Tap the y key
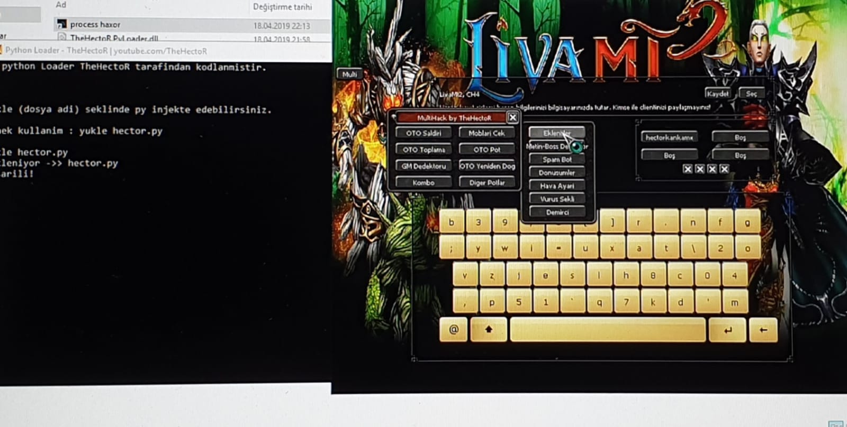This screenshot has height=427, width=847. 479,248
